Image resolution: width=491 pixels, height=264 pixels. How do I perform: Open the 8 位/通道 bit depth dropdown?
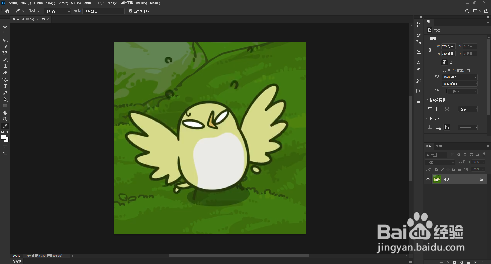click(460, 84)
